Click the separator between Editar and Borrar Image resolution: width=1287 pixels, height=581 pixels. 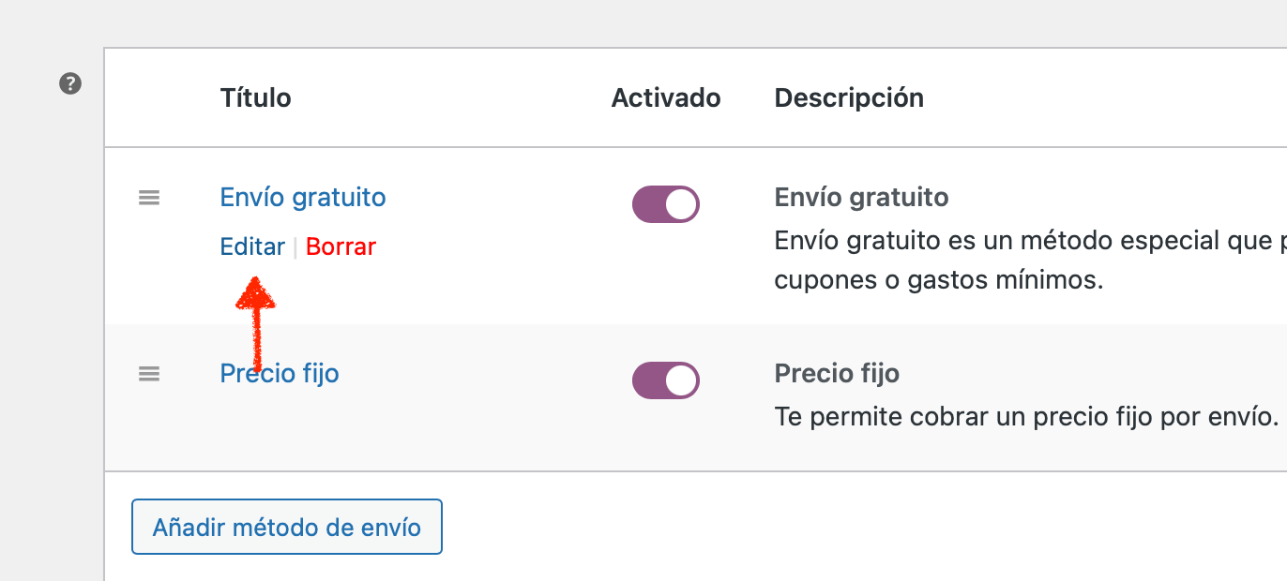tap(295, 246)
